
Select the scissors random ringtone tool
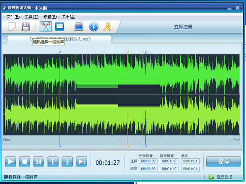46,27
